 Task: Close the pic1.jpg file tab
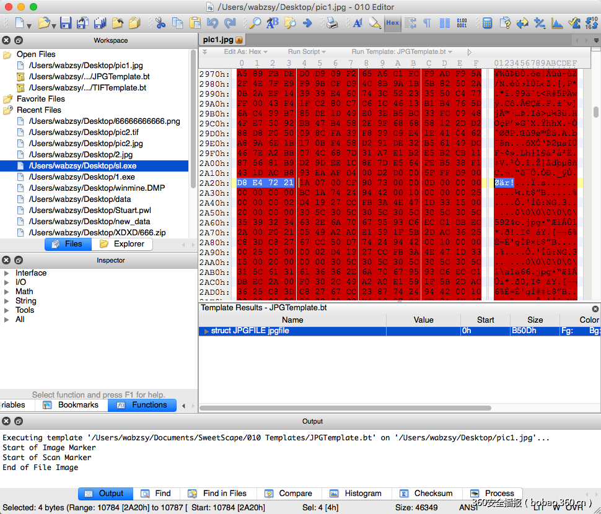pyautogui.click(x=239, y=40)
